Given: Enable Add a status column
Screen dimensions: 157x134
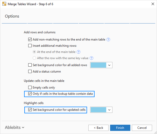Looking at the screenshot, I should coord(30,71).
